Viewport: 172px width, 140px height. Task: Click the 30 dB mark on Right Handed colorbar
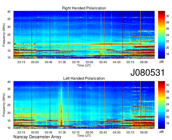coord(167,16)
